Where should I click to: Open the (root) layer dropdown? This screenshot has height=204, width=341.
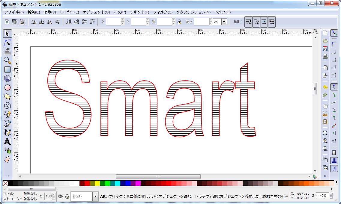pyautogui.click(x=95, y=197)
